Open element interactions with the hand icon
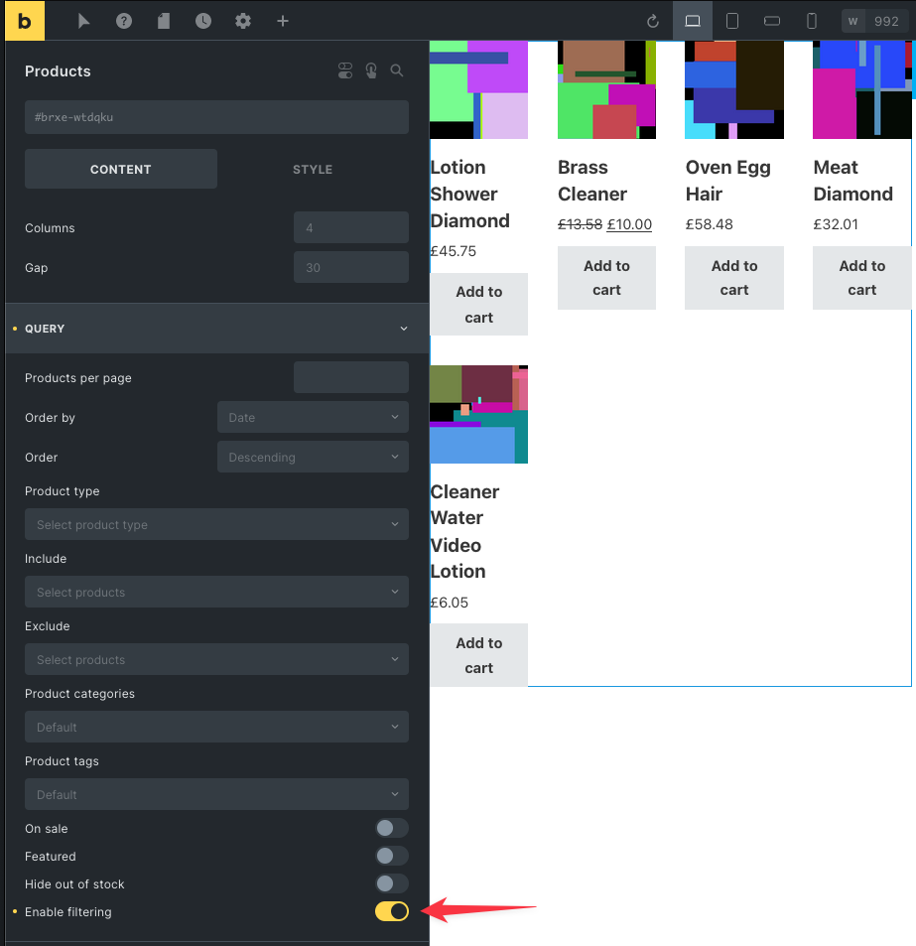This screenshot has height=946, width=916. tap(370, 70)
